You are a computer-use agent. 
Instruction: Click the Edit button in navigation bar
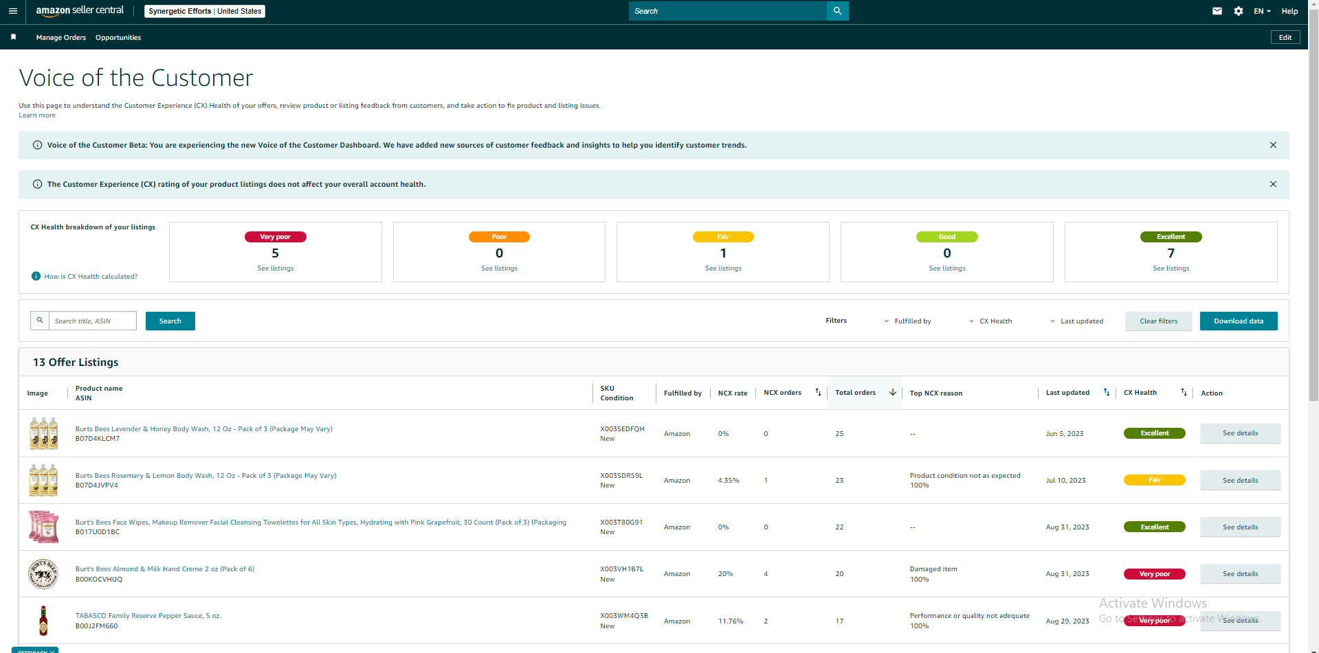pyautogui.click(x=1285, y=37)
